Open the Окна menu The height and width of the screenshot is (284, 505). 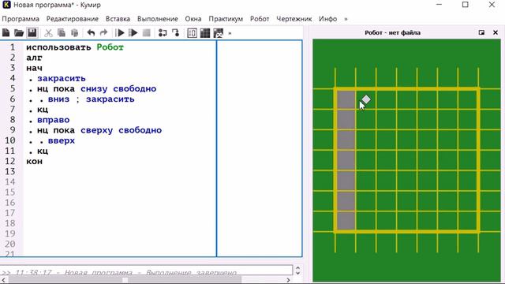193,19
